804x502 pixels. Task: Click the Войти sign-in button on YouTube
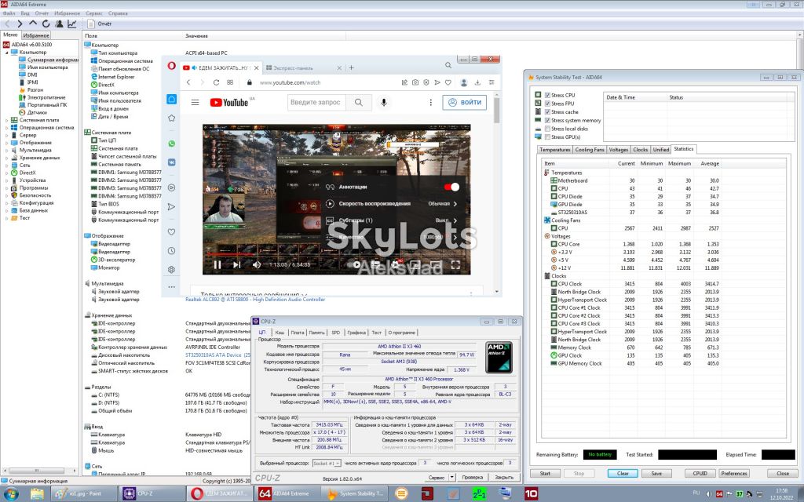click(x=465, y=103)
